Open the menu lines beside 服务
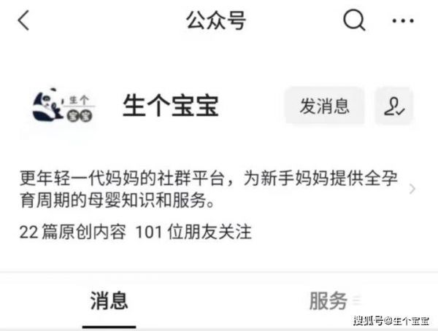The width and height of the screenshot is (438, 331). 357,300
